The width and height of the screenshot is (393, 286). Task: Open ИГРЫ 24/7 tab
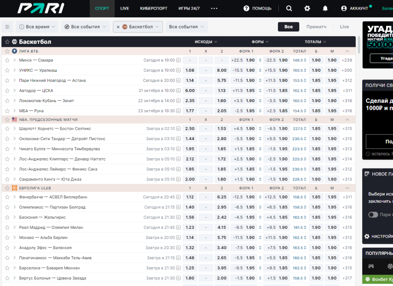189,8
